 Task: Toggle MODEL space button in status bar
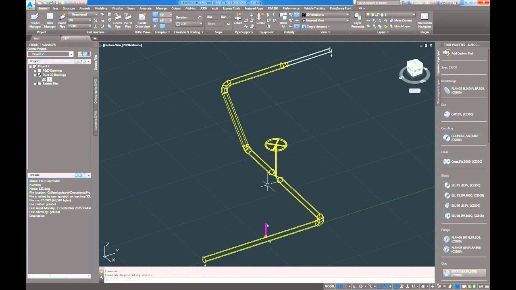click(330, 286)
